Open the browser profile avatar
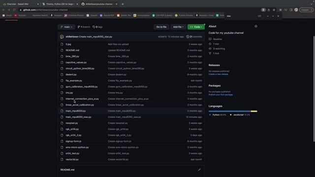The width and height of the screenshot is (315, 177). coord(296,10)
